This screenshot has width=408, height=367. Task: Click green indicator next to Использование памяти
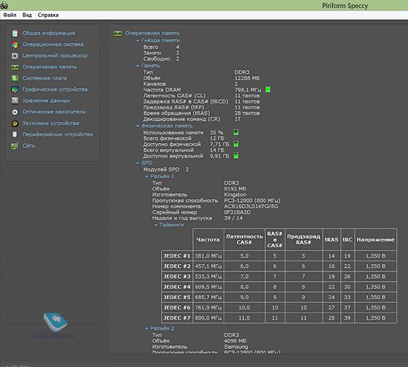236,132
